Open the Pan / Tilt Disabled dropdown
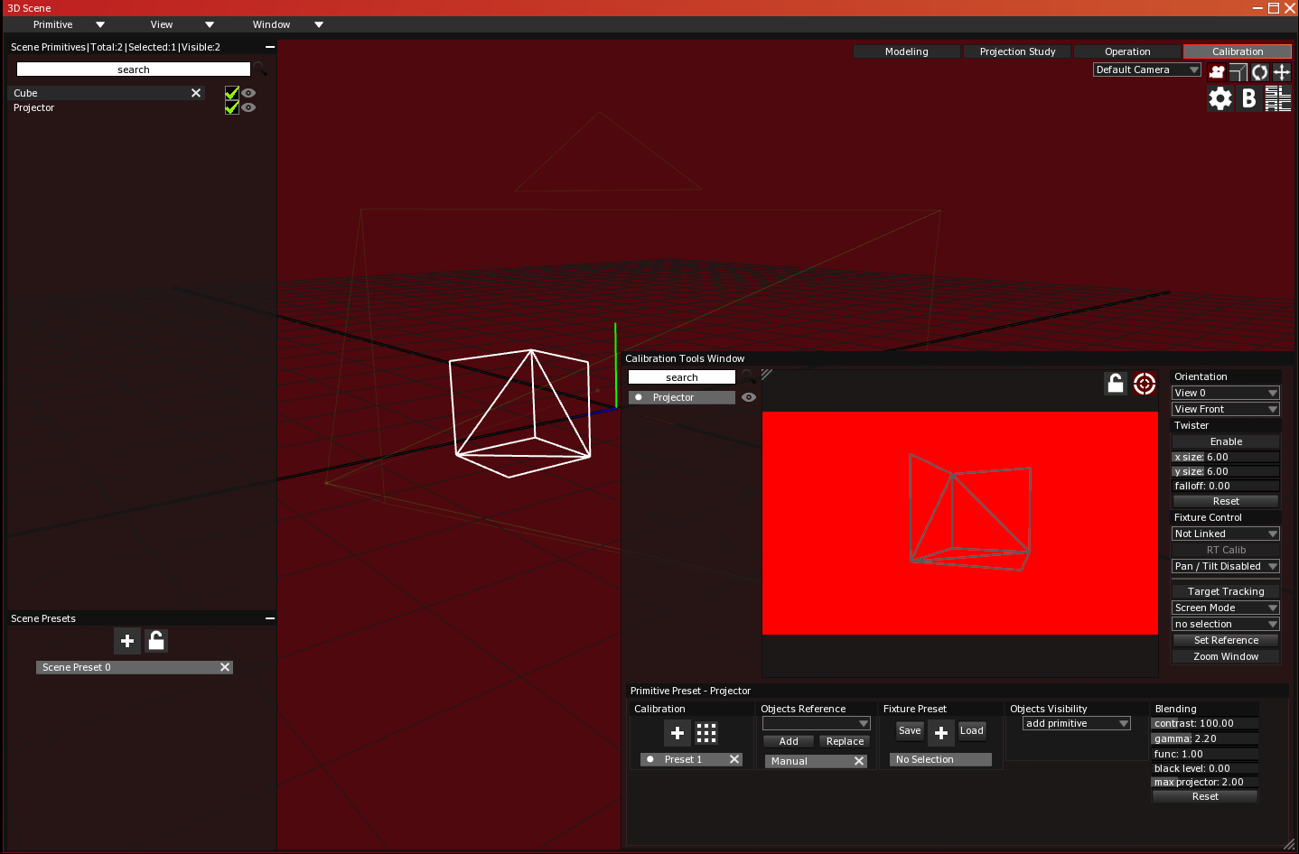This screenshot has height=854, width=1299. point(1225,566)
